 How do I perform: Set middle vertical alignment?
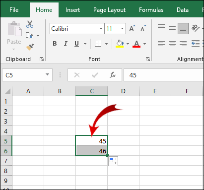pyautogui.click(x=172, y=28)
